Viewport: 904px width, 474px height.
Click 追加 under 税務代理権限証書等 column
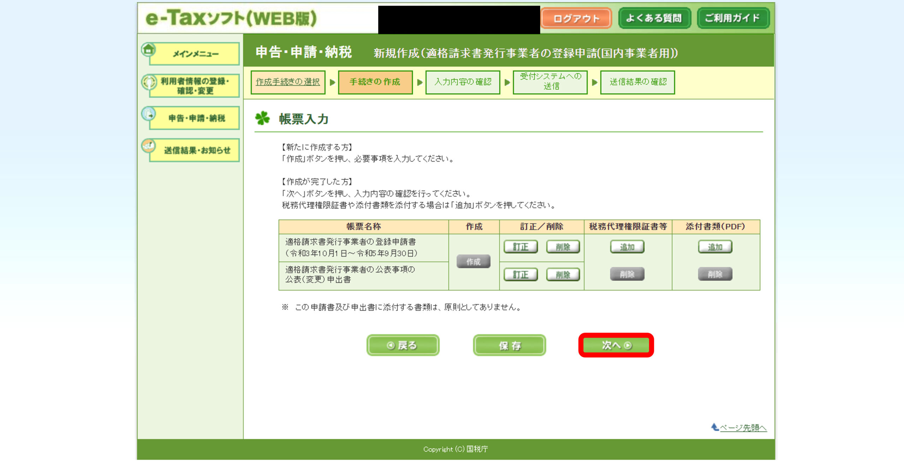click(627, 247)
